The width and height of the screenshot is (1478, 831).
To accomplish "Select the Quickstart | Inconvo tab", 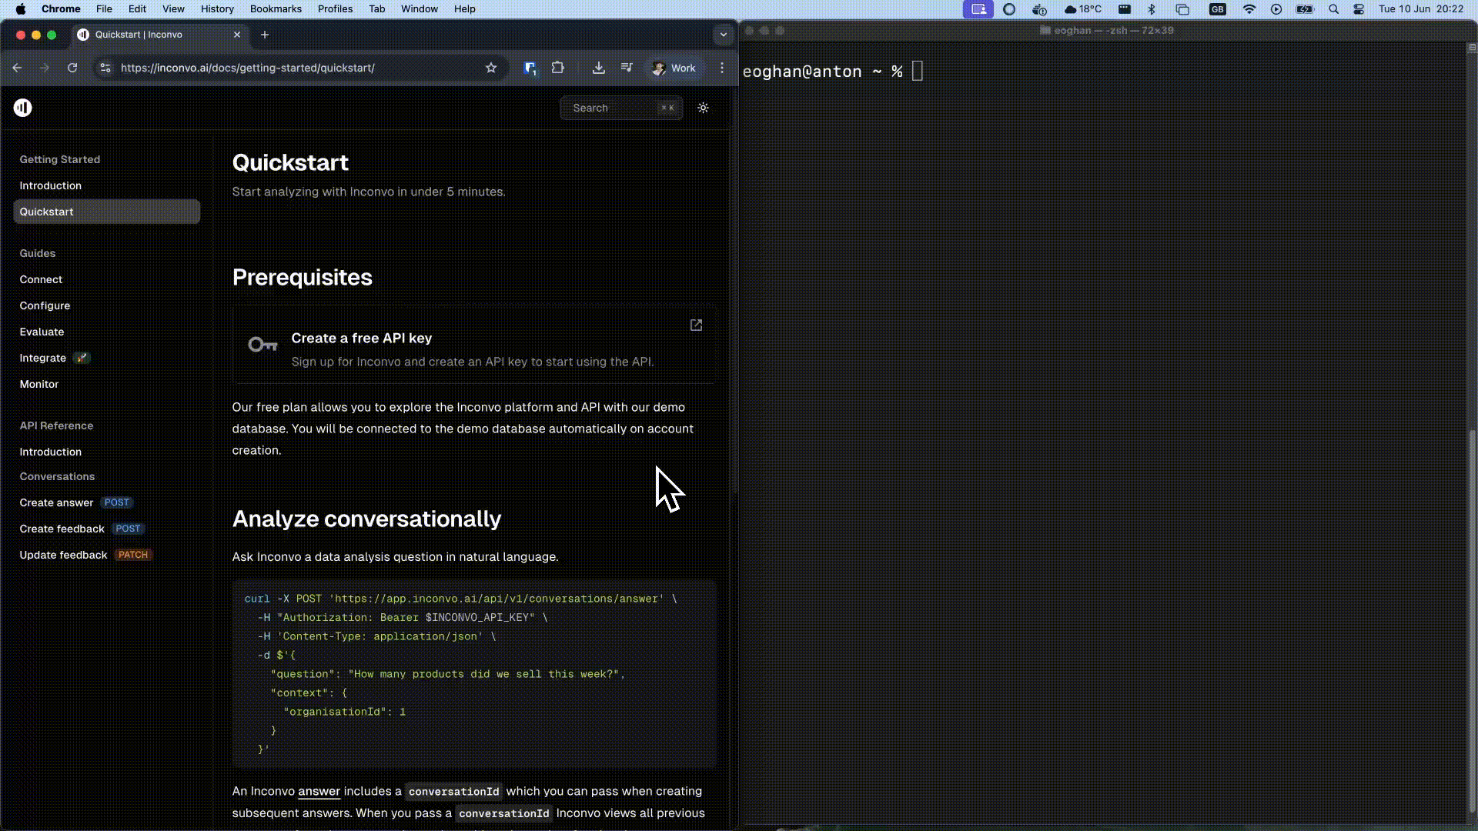I will click(x=160, y=35).
